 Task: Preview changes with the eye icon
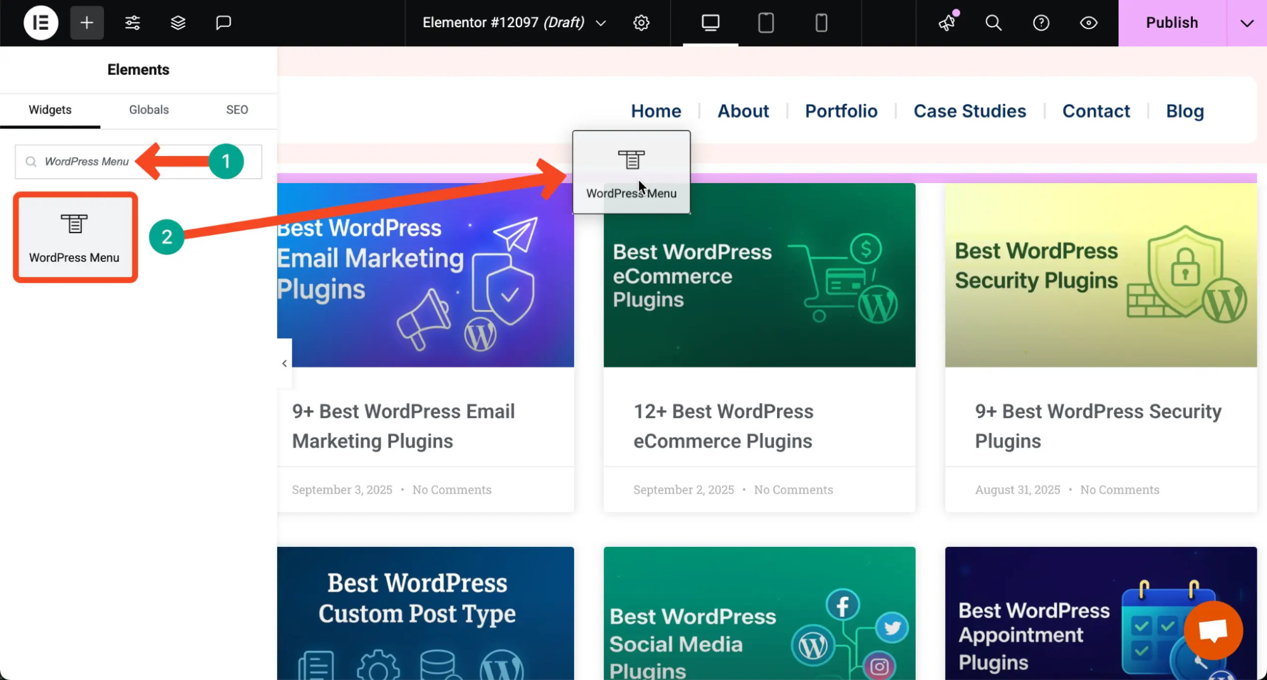pyautogui.click(x=1088, y=22)
